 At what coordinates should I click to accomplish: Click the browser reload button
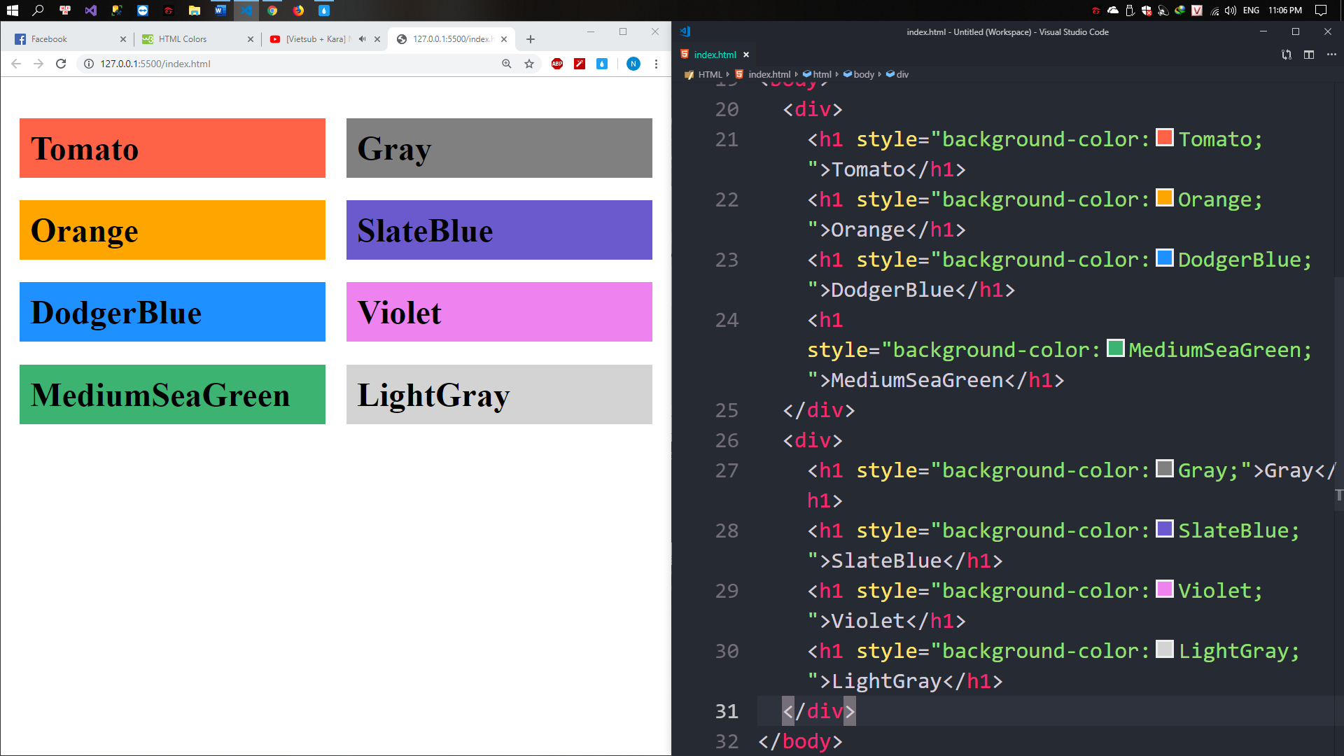click(x=61, y=64)
